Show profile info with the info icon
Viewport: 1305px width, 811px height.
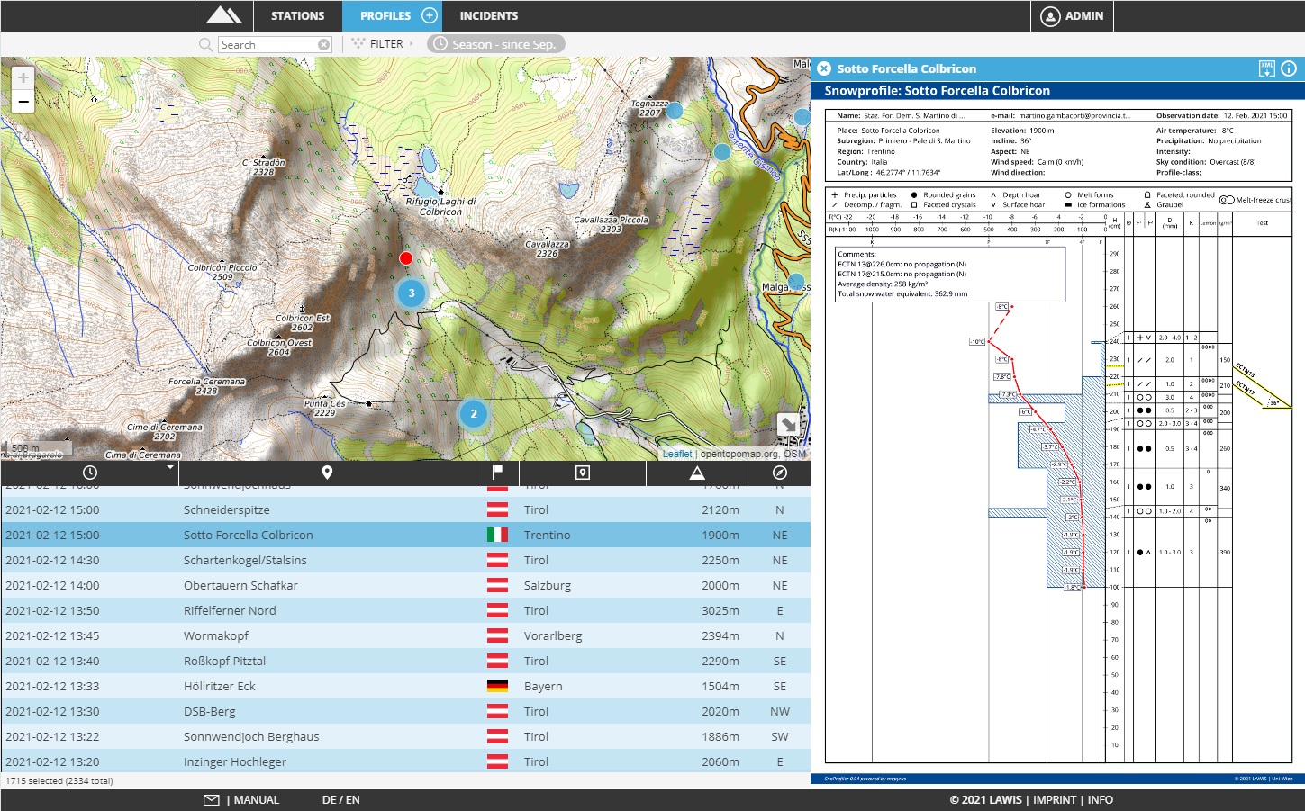pyautogui.click(x=1289, y=68)
